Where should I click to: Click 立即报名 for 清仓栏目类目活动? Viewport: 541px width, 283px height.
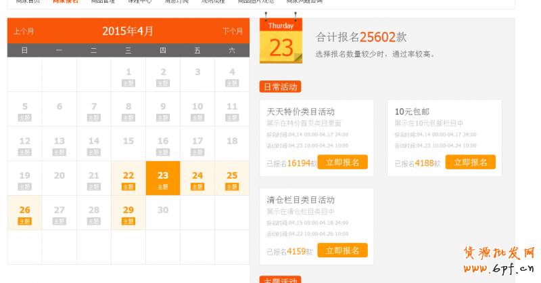pyautogui.click(x=342, y=251)
